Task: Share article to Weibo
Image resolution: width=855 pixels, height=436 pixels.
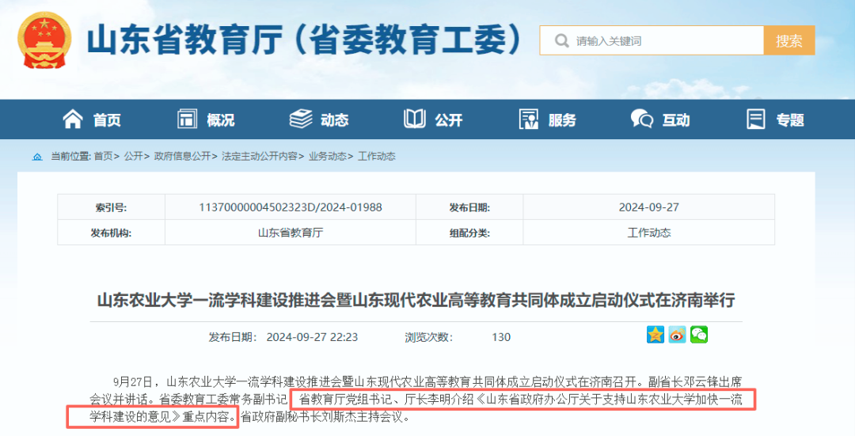Action: click(x=677, y=335)
